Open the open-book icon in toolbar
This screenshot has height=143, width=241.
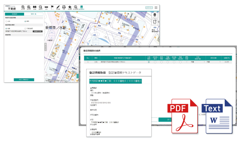(x=35, y=7)
